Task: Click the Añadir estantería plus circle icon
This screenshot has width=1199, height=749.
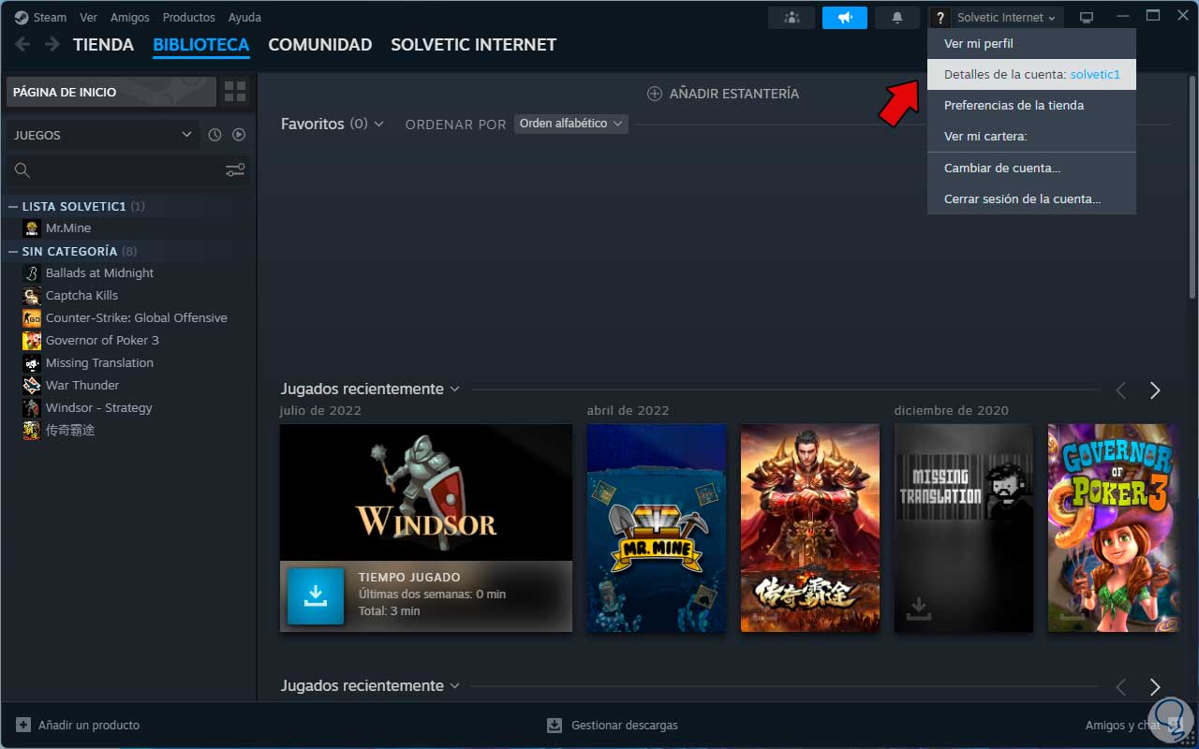Action: [x=655, y=94]
